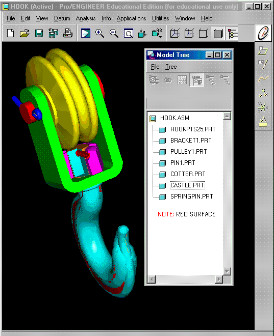This screenshot has height=336, width=274.
Task: Click the Model Tree scroll down arrow
Action: tap(227, 271)
